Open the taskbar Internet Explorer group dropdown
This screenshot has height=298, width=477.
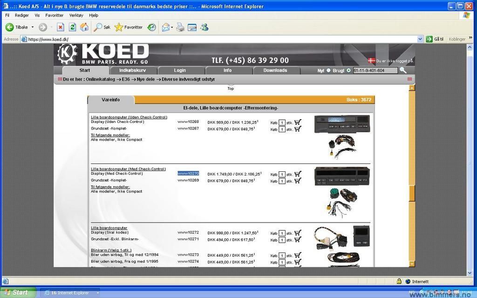98,293
